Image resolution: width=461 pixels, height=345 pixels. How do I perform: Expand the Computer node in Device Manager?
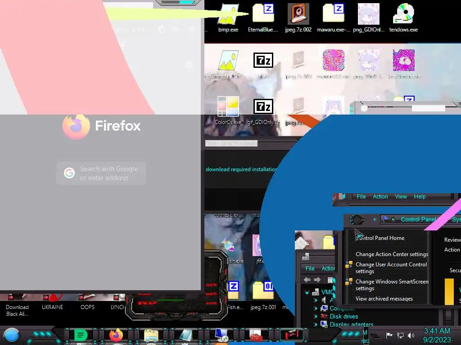click(x=316, y=308)
